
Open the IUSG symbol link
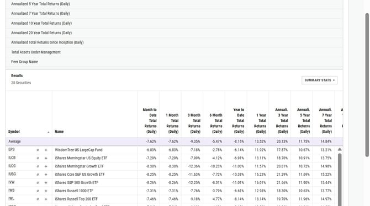(x=12, y=174)
